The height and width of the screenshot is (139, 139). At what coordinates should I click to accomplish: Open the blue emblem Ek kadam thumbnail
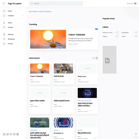64,122
